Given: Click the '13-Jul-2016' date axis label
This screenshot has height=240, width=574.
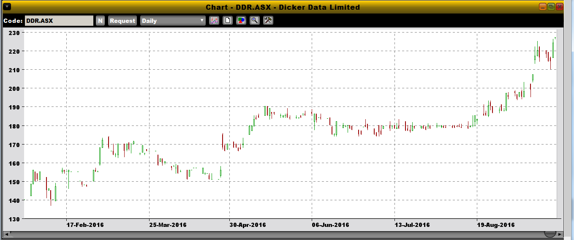Looking at the screenshot, I should click(x=412, y=225).
